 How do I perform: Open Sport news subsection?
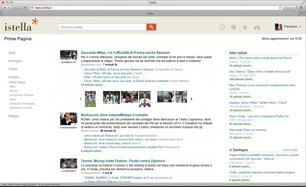13,99
